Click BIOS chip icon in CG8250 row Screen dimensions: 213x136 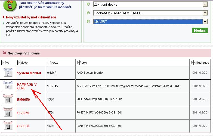pos(8,112)
